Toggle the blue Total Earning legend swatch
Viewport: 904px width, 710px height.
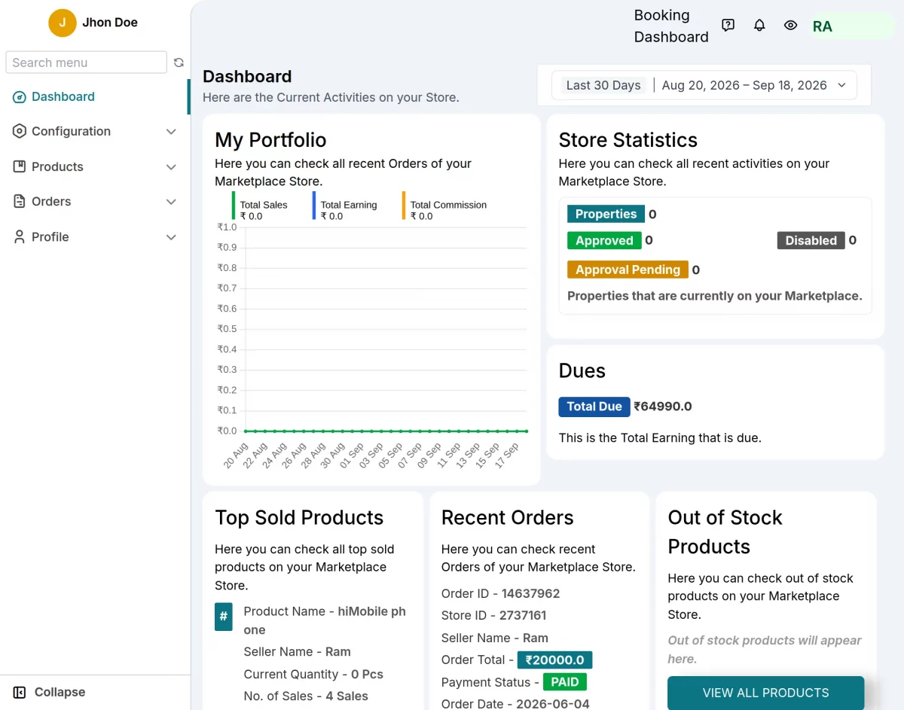pyautogui.click(x=314, y=206)
